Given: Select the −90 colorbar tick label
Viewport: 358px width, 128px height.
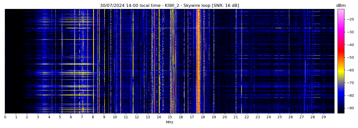Looking at the screenshot, I should click(x=350, y=108).
